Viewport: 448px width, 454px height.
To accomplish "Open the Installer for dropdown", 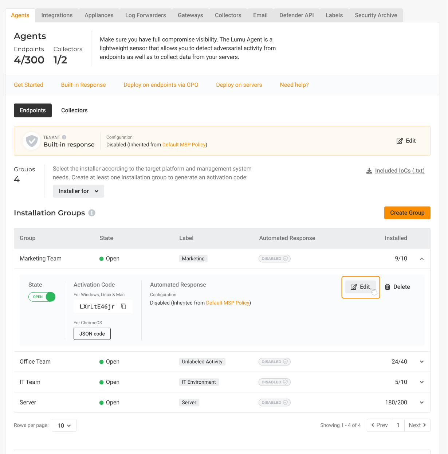I will (x=78, y=191).
